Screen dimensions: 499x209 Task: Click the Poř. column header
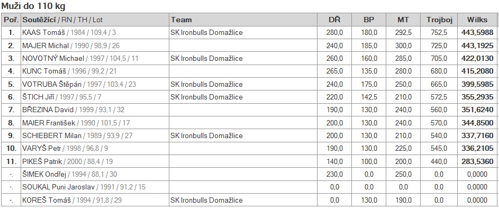pyautogui.click(x=12, y=20)
